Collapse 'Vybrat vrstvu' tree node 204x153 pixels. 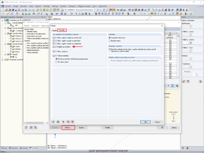tap(5, 34)
